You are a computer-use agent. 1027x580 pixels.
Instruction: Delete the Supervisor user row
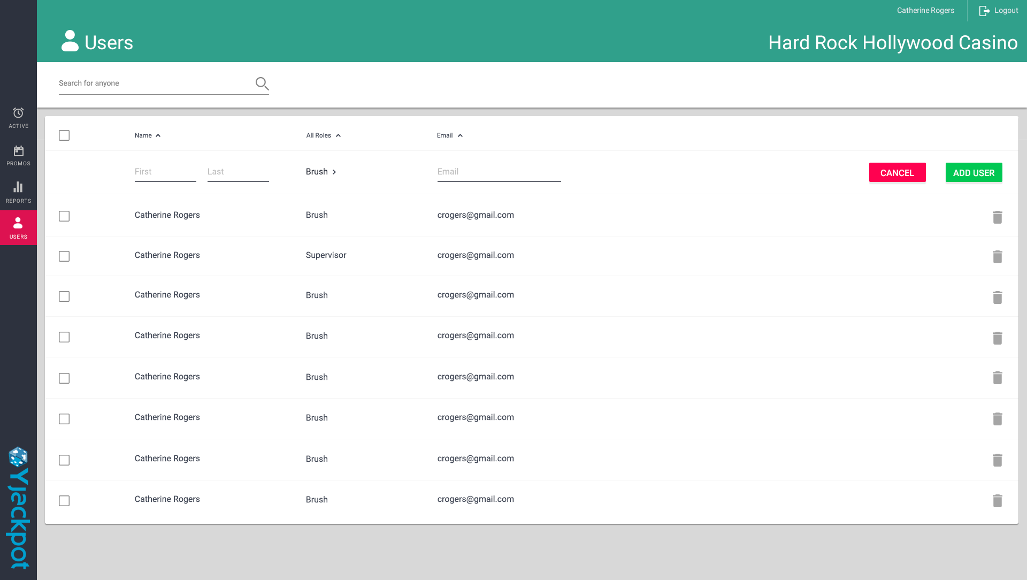click(997, 257)
